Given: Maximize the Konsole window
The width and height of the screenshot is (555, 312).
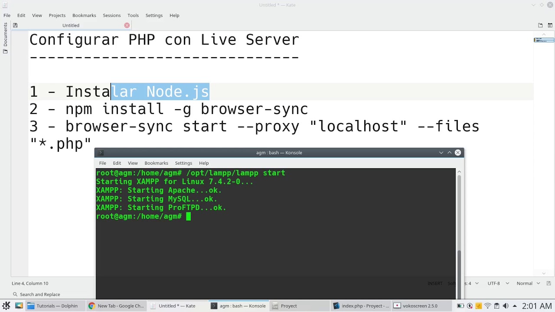Looking at the screenshot, I should point(449,153).
